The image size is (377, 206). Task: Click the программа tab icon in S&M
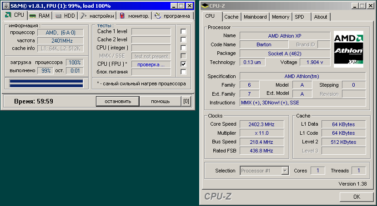[158, 16]
